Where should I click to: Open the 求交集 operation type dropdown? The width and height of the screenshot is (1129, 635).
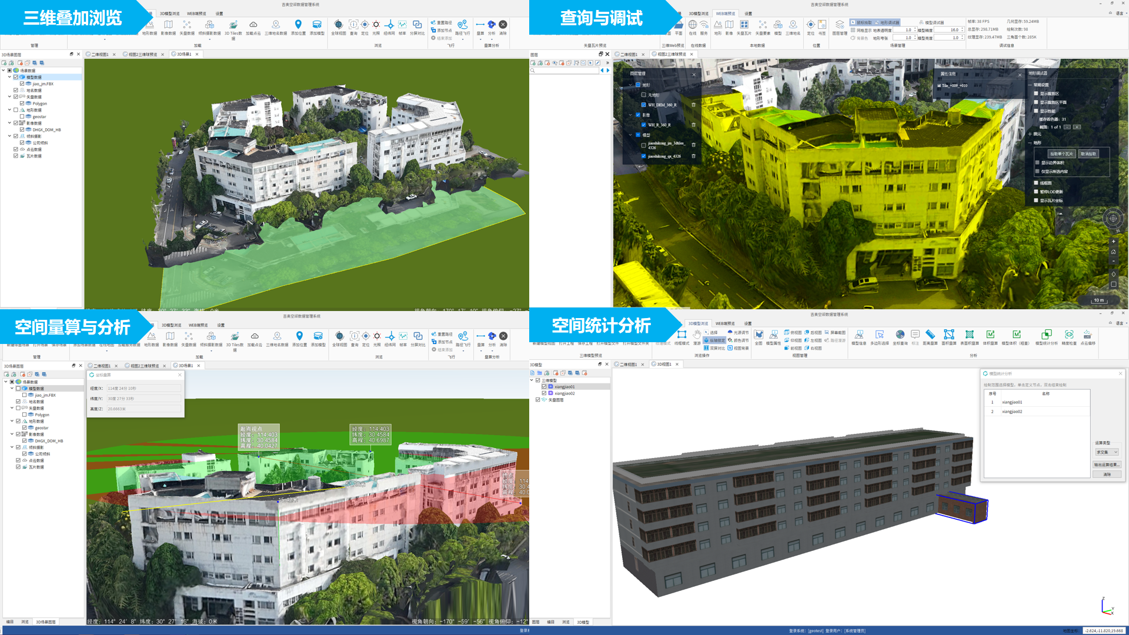click(x=1107, y=452)
